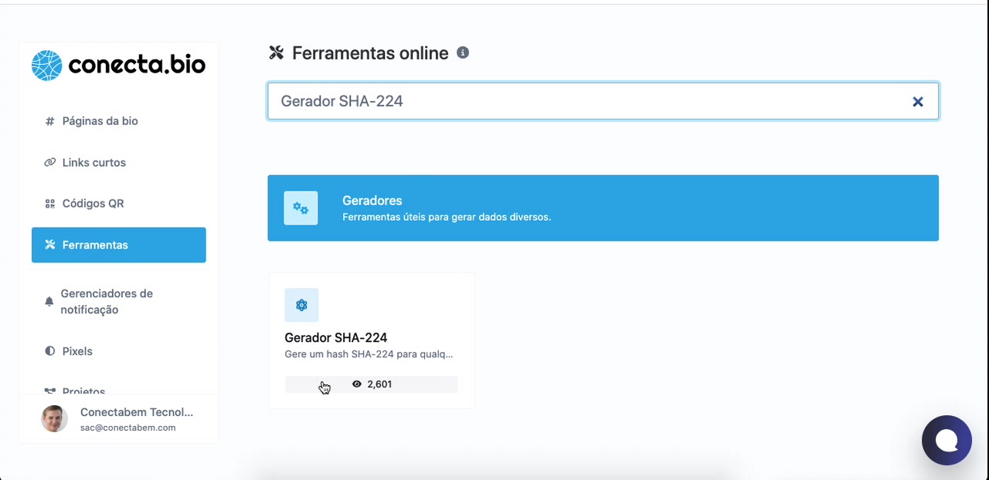
Task: Open the Conectabem Tecnol account section
Action: 136,419
